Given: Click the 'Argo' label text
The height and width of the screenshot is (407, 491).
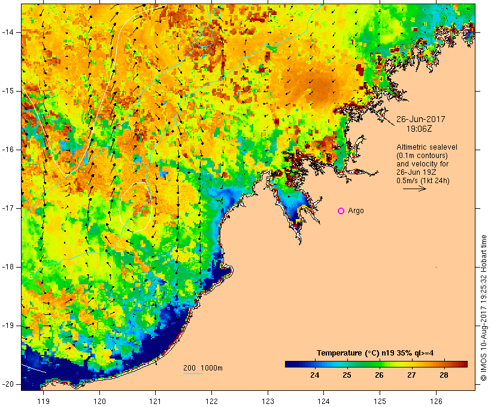Looking at the screenshot, I should click(x=356, y=211).
